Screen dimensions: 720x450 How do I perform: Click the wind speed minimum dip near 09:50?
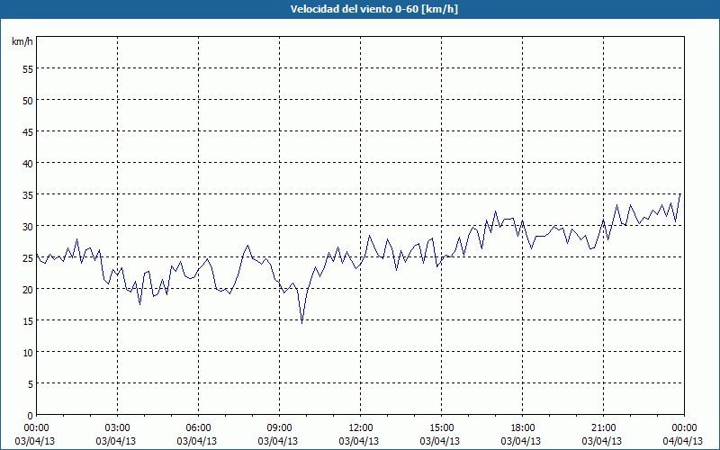302,323
